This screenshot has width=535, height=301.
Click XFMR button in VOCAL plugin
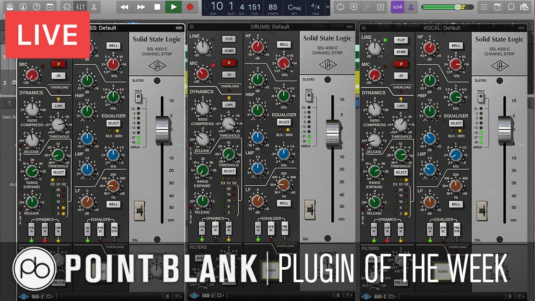(401, 52)
